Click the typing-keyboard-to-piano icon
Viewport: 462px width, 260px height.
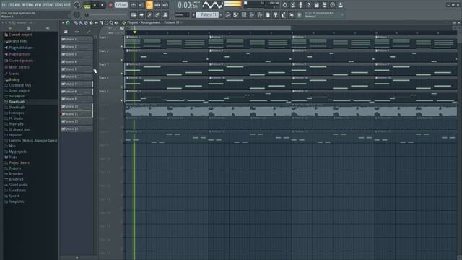point(134,14)
